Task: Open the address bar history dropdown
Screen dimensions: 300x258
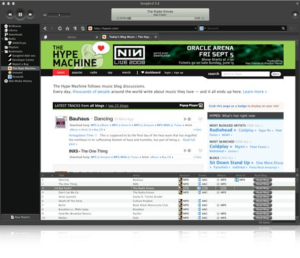Action: pyautogui.click(x=196, y=28)
